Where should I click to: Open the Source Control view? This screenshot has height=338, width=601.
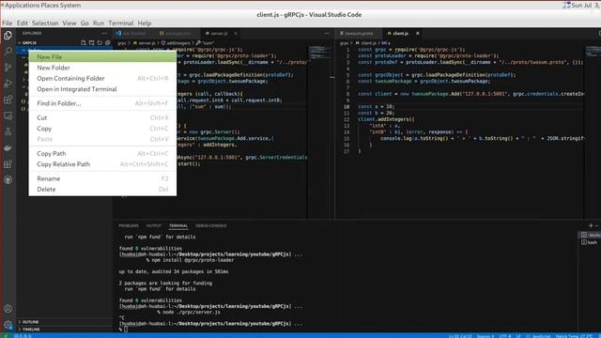pyautogui.click(x=8, y=68)
